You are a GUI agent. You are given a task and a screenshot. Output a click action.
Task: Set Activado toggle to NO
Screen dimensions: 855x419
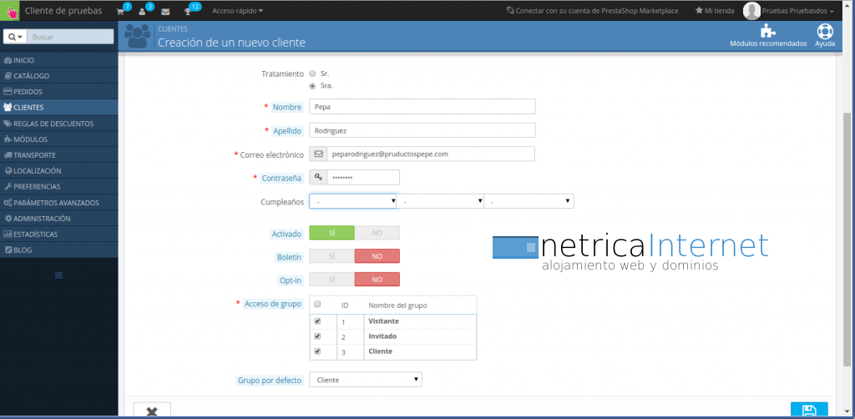click(x=377, y=233)
